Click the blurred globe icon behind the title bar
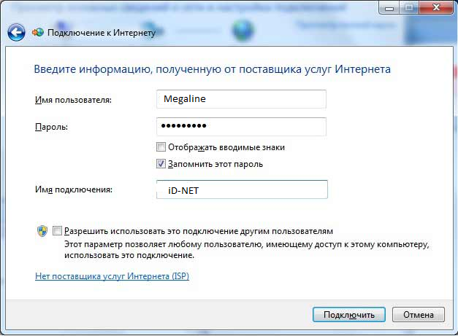The height and width of the screenshot is (336, 458). point(242,31)
